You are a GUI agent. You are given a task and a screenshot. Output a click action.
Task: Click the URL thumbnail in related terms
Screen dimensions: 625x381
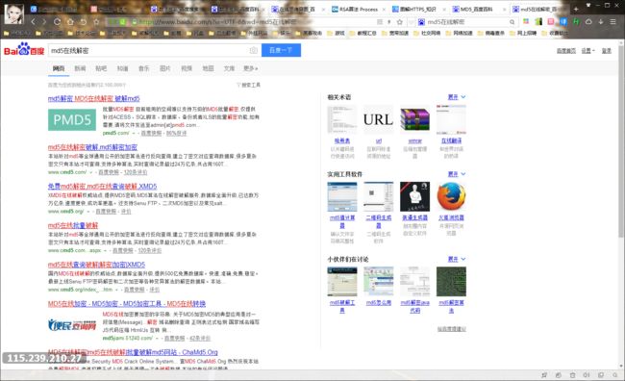point(378,119)
